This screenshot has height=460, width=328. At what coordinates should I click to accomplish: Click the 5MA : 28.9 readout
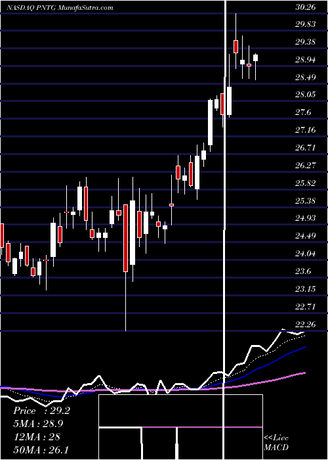38,424
